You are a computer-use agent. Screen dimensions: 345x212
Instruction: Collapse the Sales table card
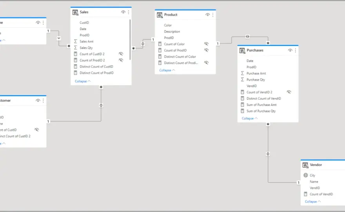tap(82, 81)
